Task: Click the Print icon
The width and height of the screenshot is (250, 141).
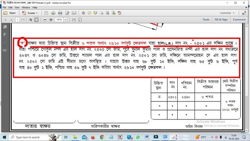Action: (60, 13)
